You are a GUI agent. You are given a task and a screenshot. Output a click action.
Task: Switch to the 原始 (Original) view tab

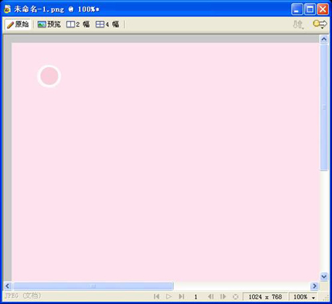click(x=18, y=25)
